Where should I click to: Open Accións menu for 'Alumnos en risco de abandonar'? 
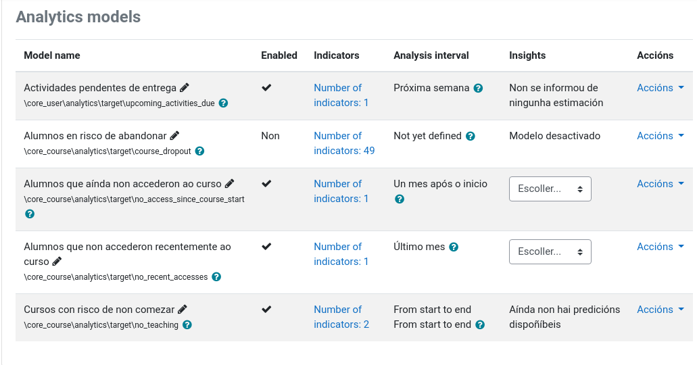[660, 136]
